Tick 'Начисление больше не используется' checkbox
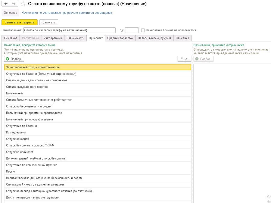This screenshot has height=203, width=271. [x=143, y=30]
